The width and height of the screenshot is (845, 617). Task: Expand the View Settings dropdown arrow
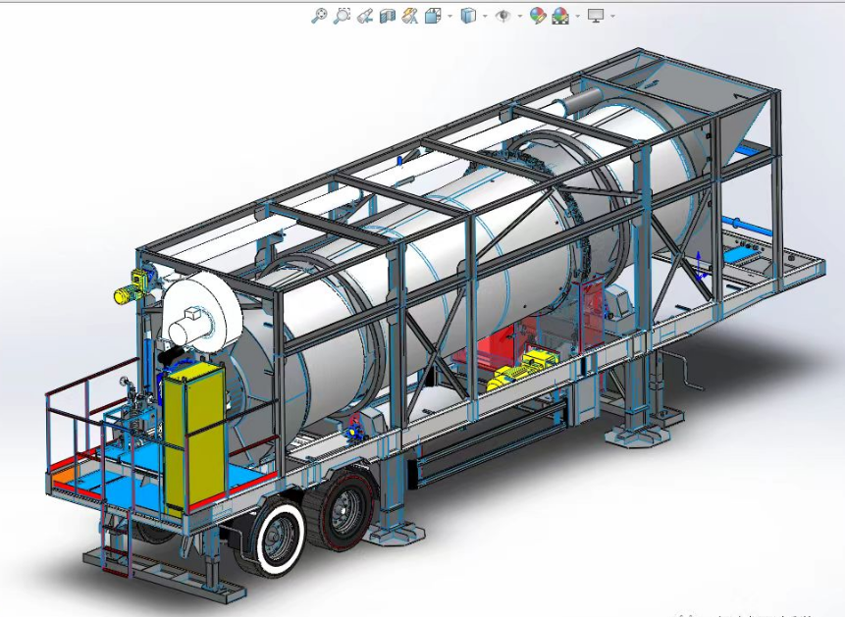[x=612, y=16]
